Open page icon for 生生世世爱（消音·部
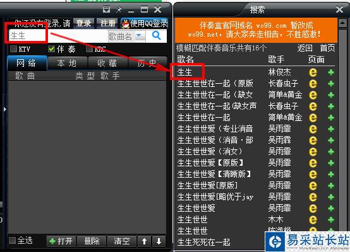The image size is (350, 252). click(x=313, y=140)
